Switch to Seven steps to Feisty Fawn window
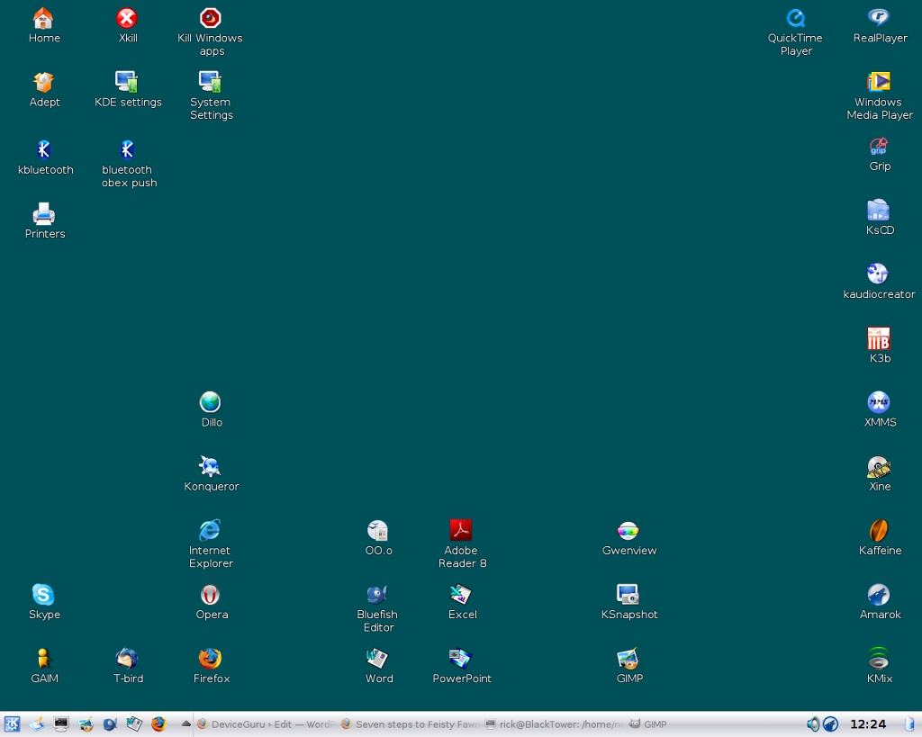This screenshot has height=737, width=922. point(411,724)
